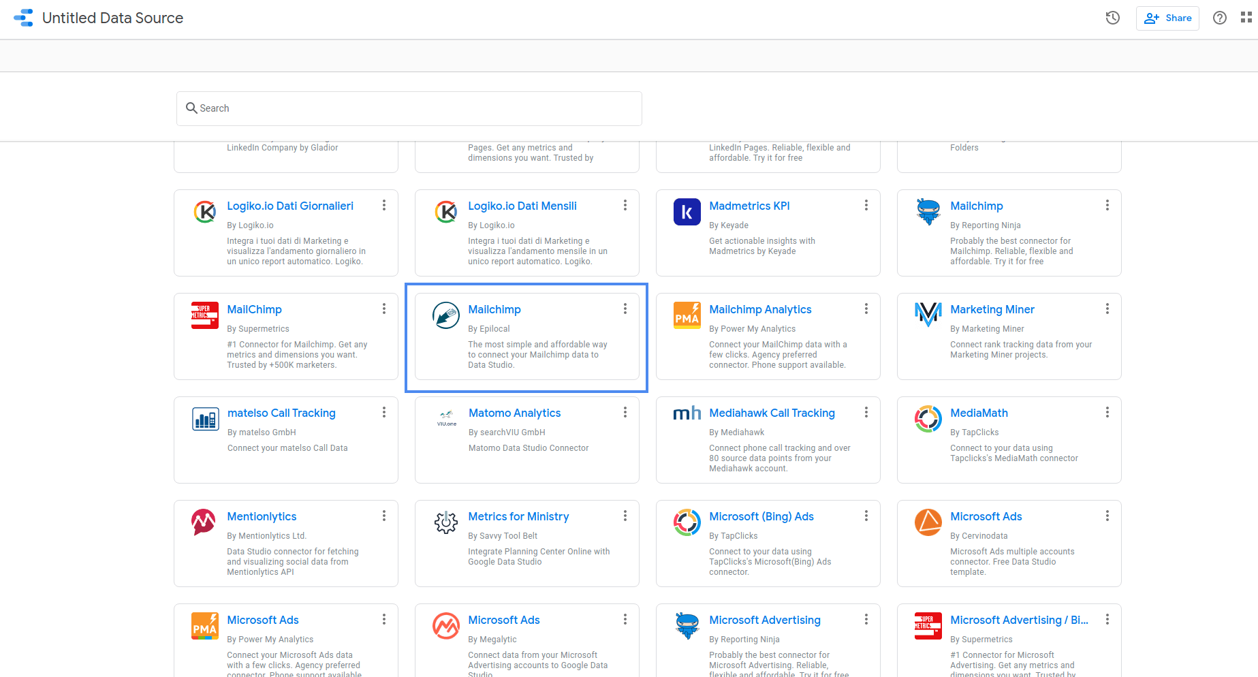Click the matelso Call Tracking bar chart icon
Viewport: 1258px width, 677px height.
205,419
